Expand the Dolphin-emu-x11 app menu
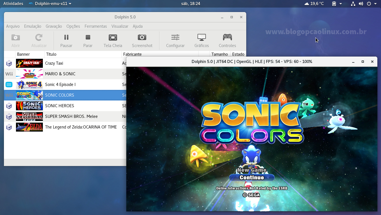The image size is (381, 215). tap(50, 4)
